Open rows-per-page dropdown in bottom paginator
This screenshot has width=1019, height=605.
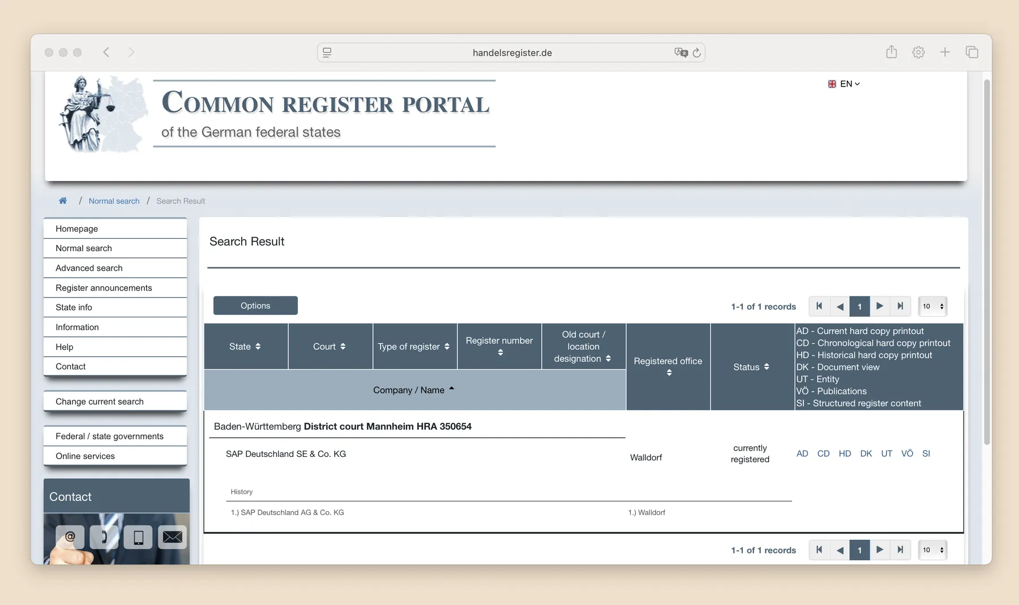click(933, 550)
